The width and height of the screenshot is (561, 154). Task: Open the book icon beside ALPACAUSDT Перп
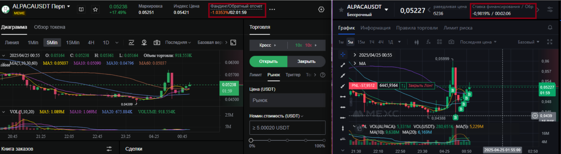point(81,9)
